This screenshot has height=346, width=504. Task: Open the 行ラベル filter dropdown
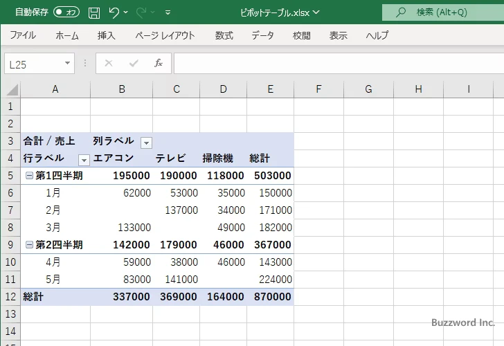pos(84,160)
